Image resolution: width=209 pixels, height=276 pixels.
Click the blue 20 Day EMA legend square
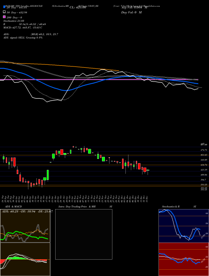click(5, 7)
